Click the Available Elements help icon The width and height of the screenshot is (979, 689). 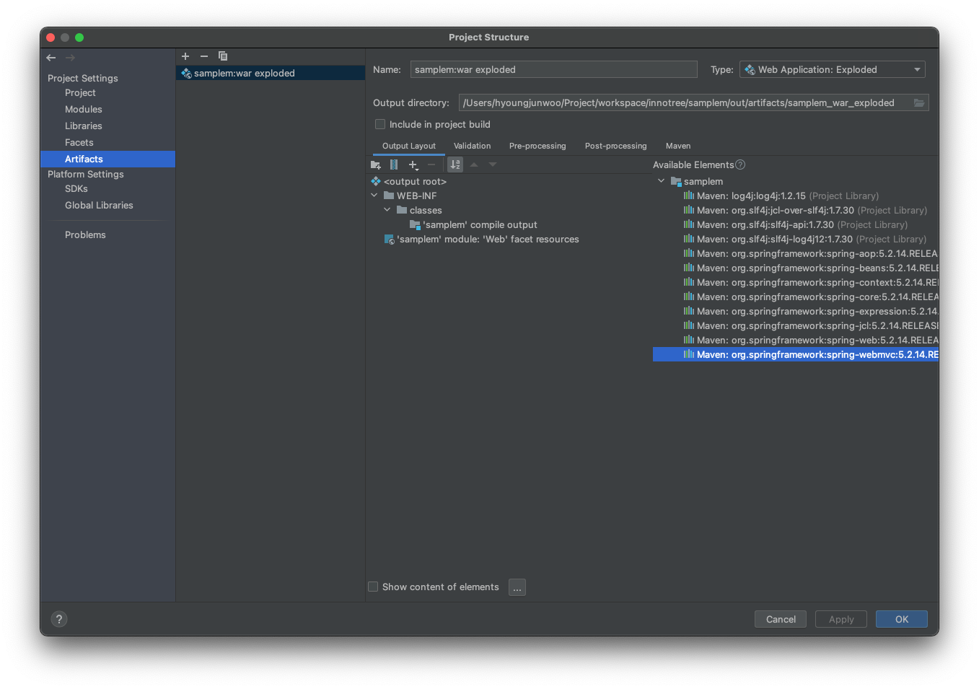[x=740, y=164]
